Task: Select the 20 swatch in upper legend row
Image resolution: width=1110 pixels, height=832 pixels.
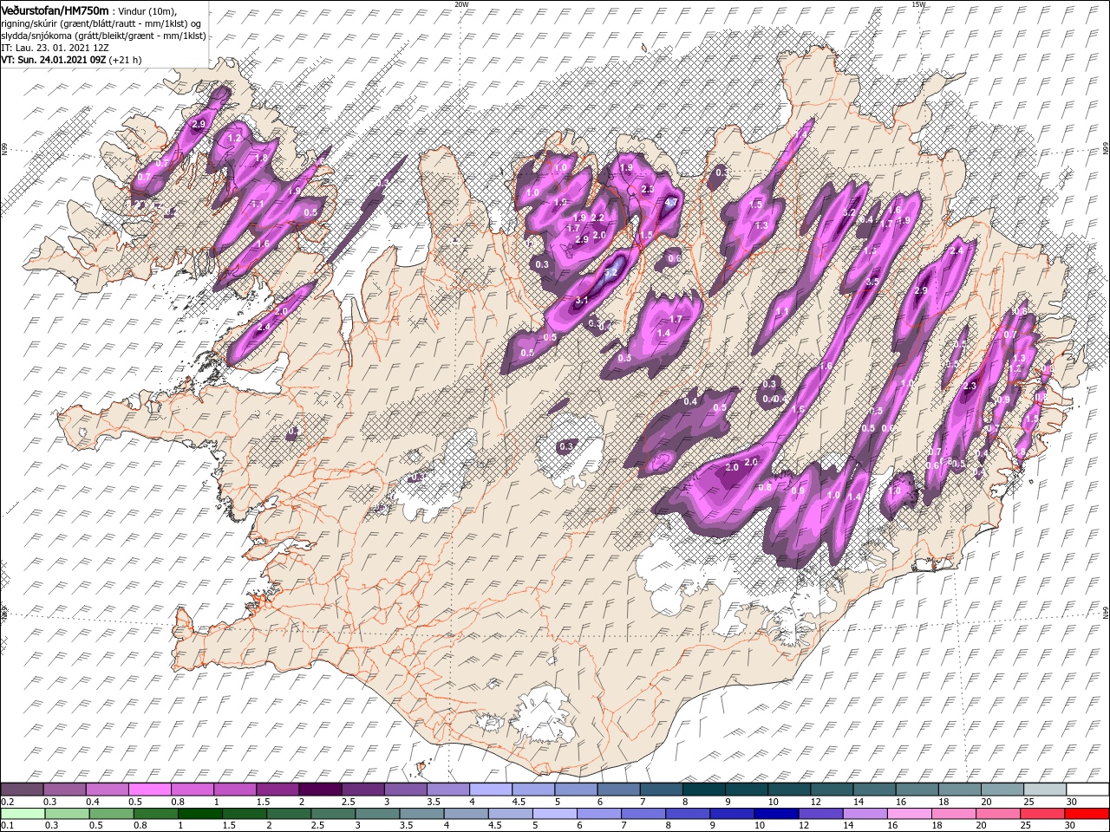Action: [x=1002, y=790]
